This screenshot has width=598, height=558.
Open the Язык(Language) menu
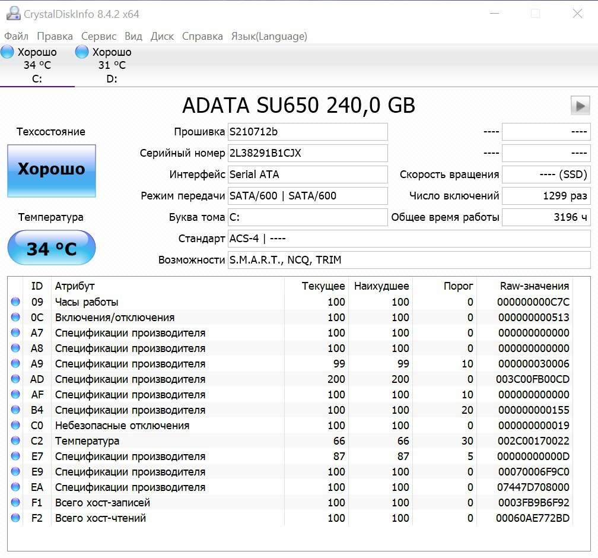pyautogui.click(x=269, y=36)
